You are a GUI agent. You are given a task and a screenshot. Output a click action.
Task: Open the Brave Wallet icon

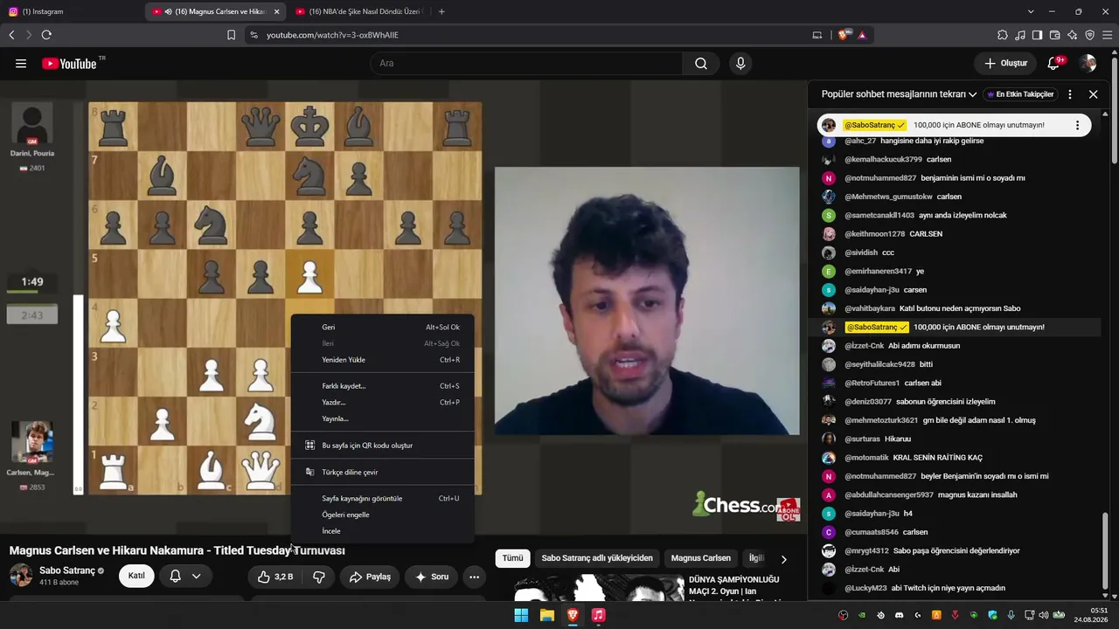1055,35
